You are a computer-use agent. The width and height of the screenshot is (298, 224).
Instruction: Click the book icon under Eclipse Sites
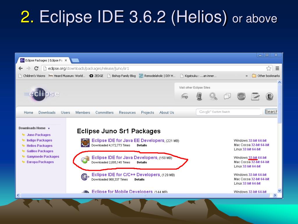tap(269, 96)
